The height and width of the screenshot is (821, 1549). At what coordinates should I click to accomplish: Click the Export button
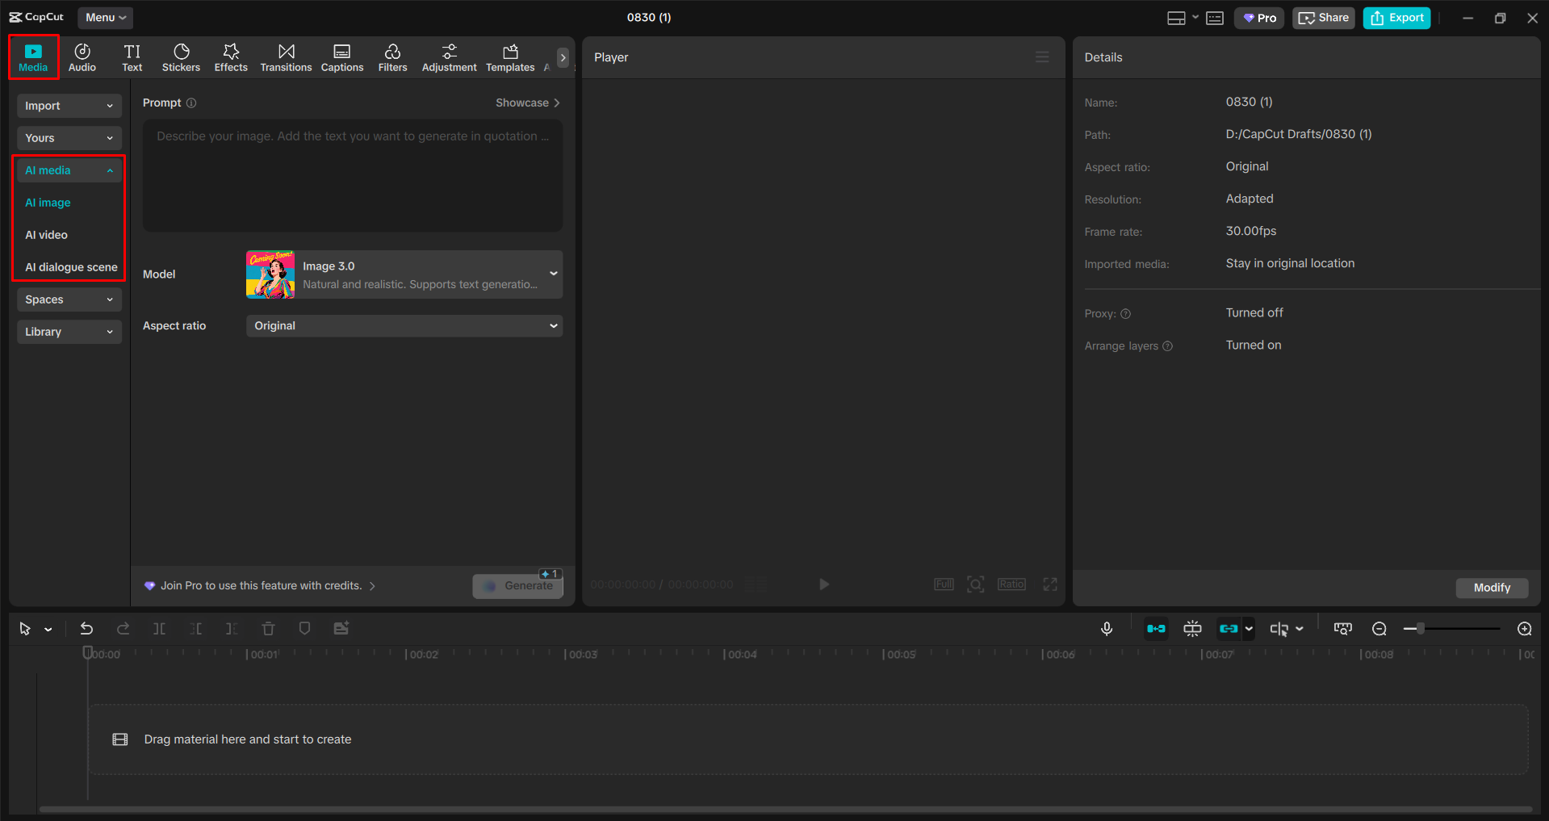tap(1396, 17)
